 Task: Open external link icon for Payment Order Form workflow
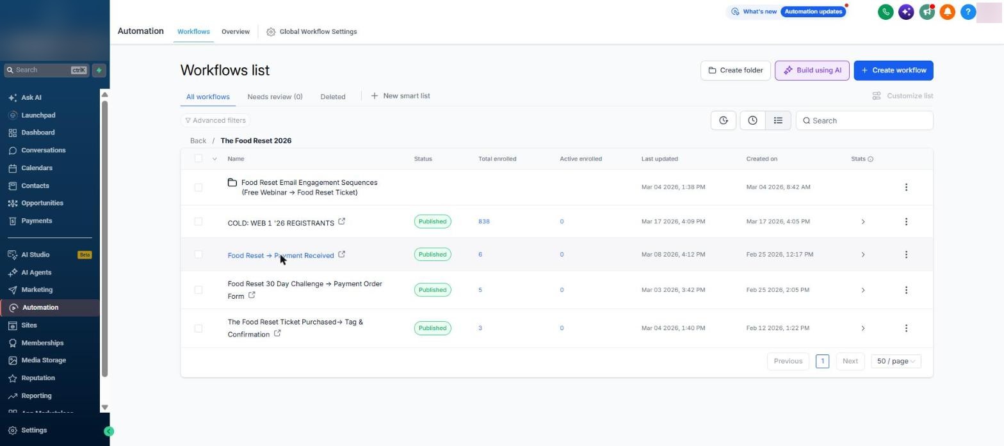pyautogui.click(x=252, y=295)
